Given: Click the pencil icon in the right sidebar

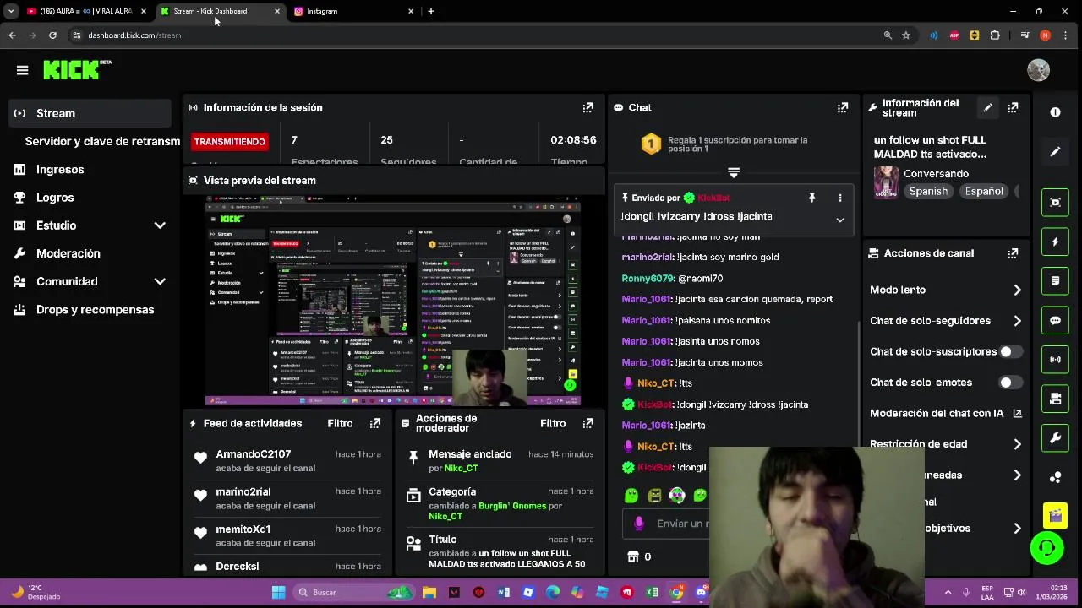Looking at the screenshot, I should 1055,152.
